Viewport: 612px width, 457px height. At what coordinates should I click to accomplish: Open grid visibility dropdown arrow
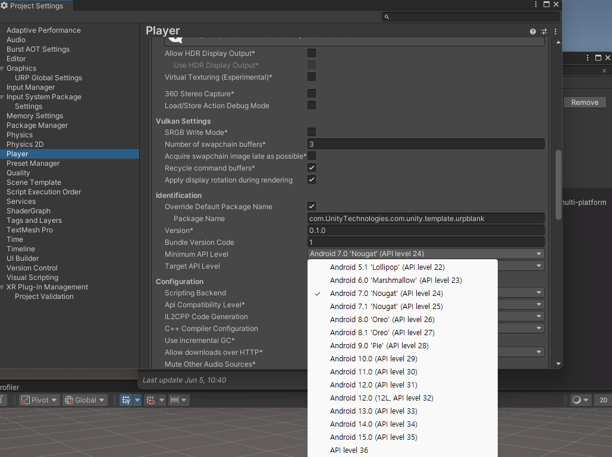point(137,400)
